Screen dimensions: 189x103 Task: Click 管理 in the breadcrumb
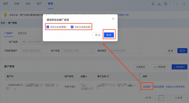click(3, 23)
